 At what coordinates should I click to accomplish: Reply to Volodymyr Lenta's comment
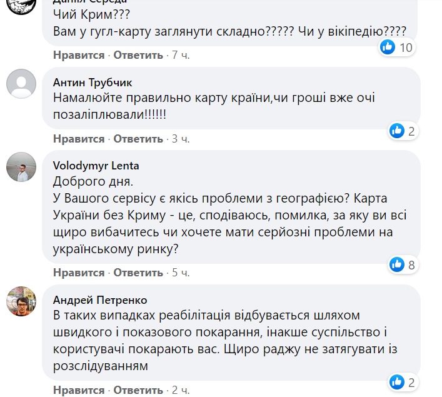[x=138, y=273]
